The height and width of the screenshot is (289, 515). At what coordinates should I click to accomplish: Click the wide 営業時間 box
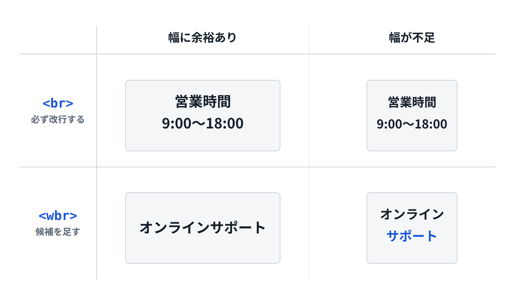coord(203,116)
